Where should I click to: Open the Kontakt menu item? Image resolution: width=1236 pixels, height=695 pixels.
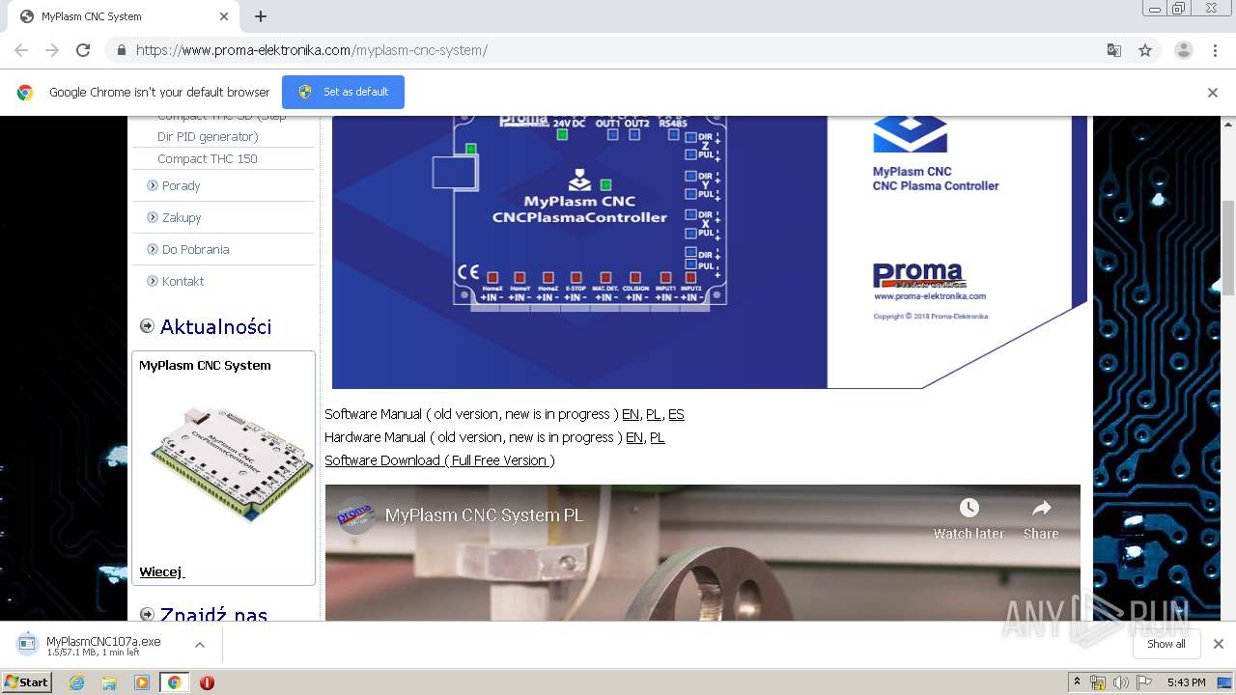point(183,281)
